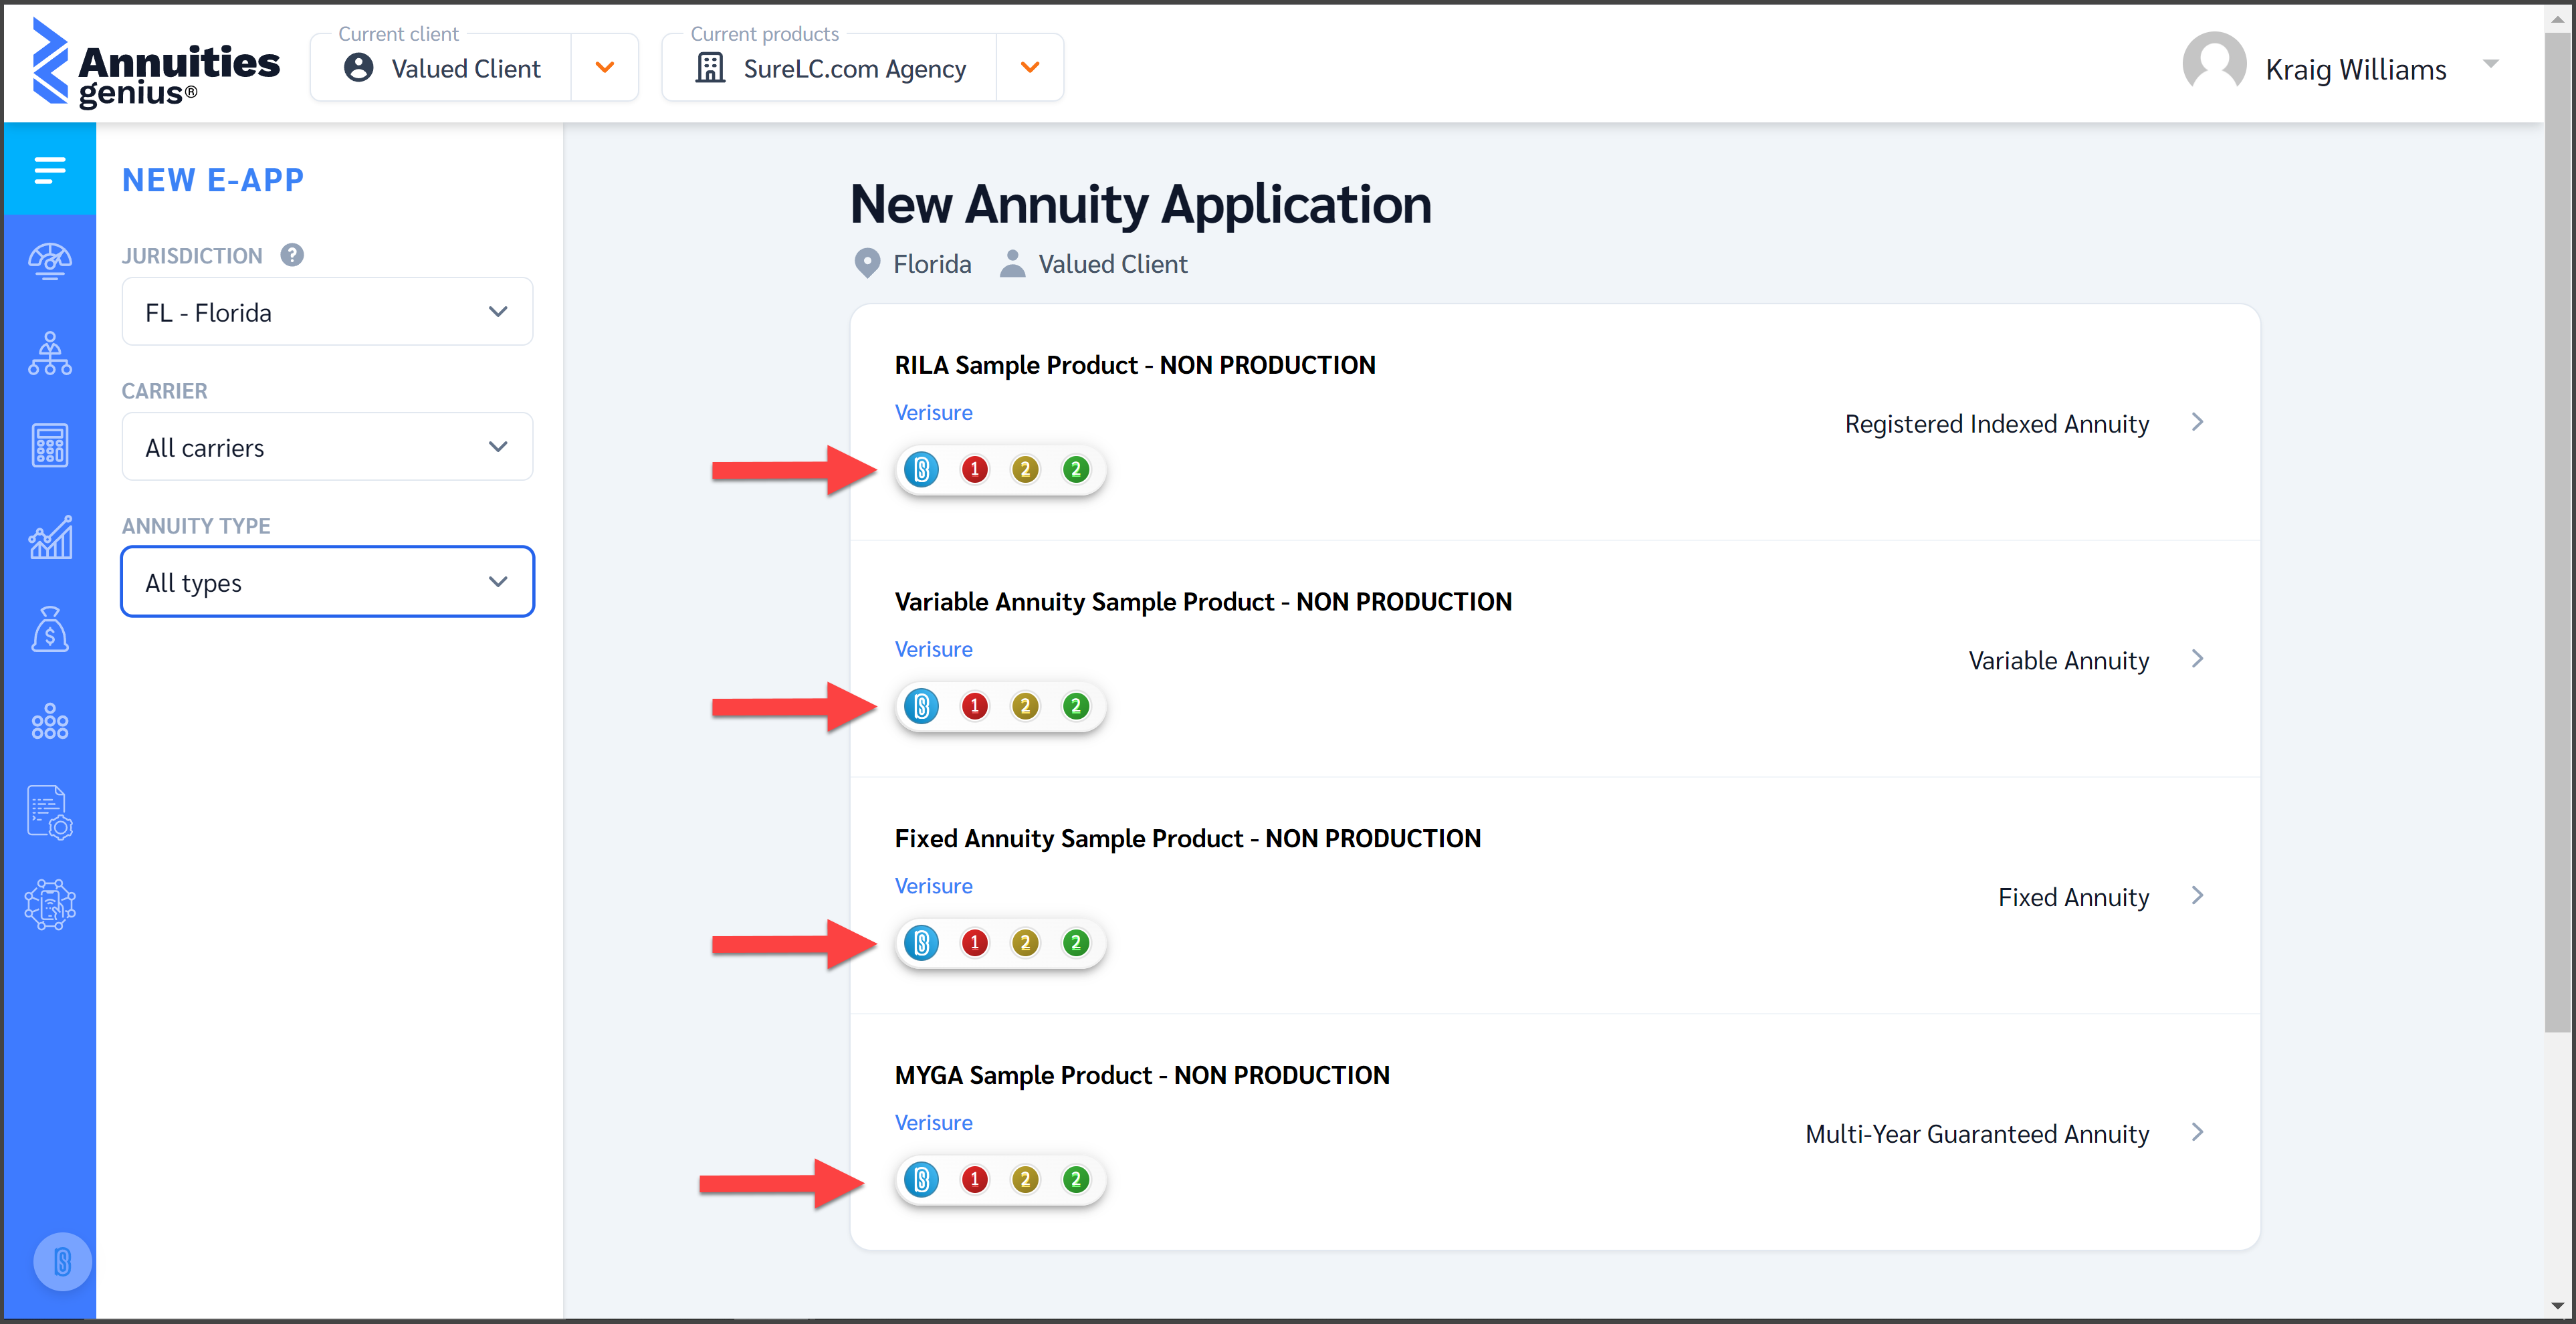The width and height of the screenshot is (2576, 1324).
Task: Click the blue paperclip badge on MYGA product
Action: click(x=922, y=1180)
